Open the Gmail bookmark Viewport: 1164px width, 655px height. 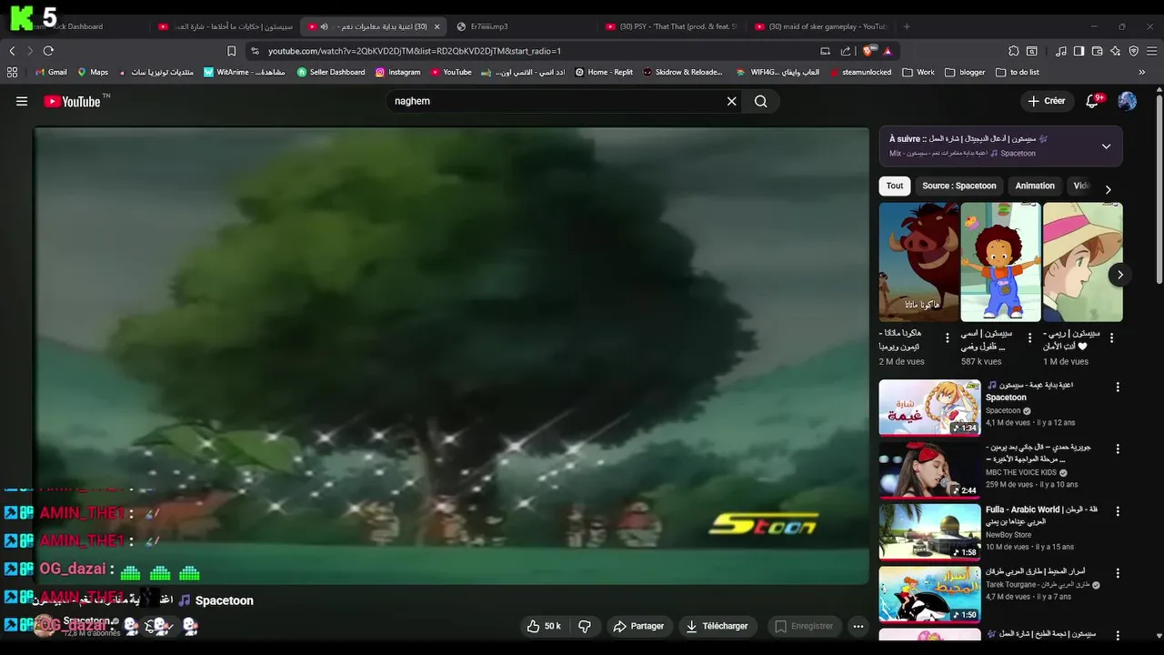pyautogui.click(x=51, y=72)
